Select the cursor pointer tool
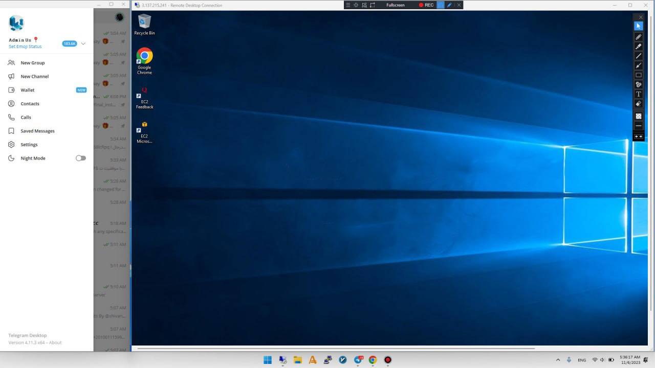Viewport: 655px width, 368px height. click(638, 26)
